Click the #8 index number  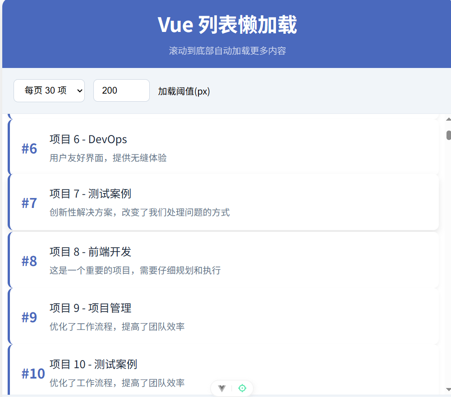(29, 261)
